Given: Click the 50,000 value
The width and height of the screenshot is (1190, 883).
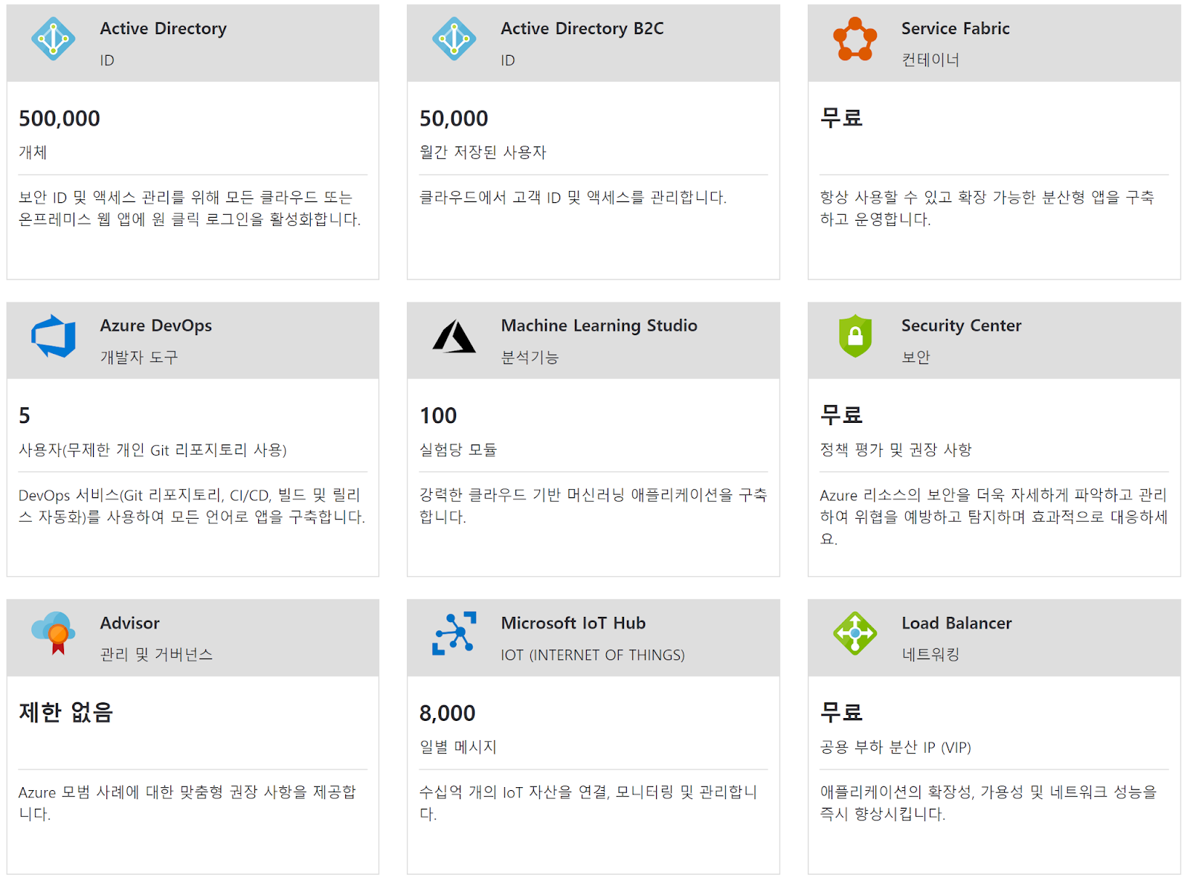Looking at the screenshot, I should (454, 118).
